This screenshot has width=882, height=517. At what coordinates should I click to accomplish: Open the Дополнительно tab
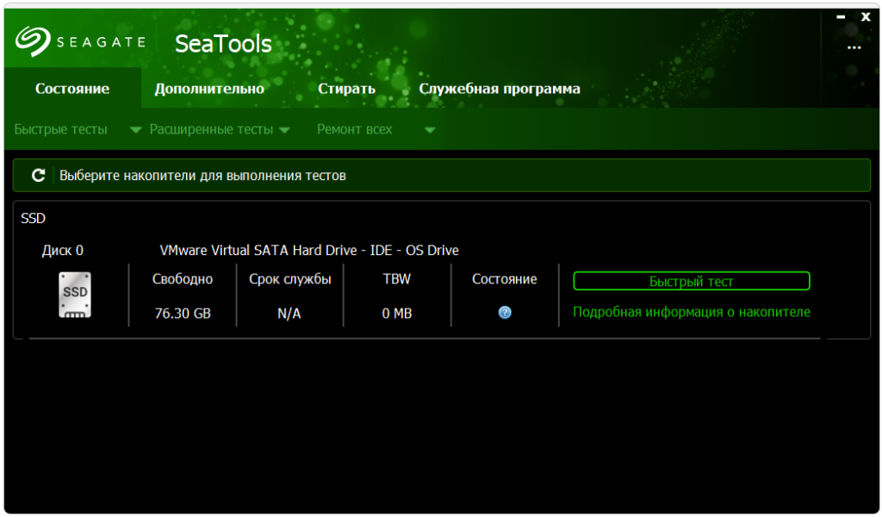tap(209, 89)
